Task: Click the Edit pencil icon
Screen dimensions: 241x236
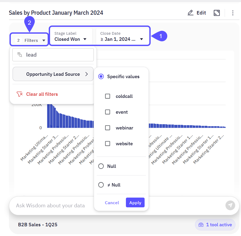Action: coord(190,13)
